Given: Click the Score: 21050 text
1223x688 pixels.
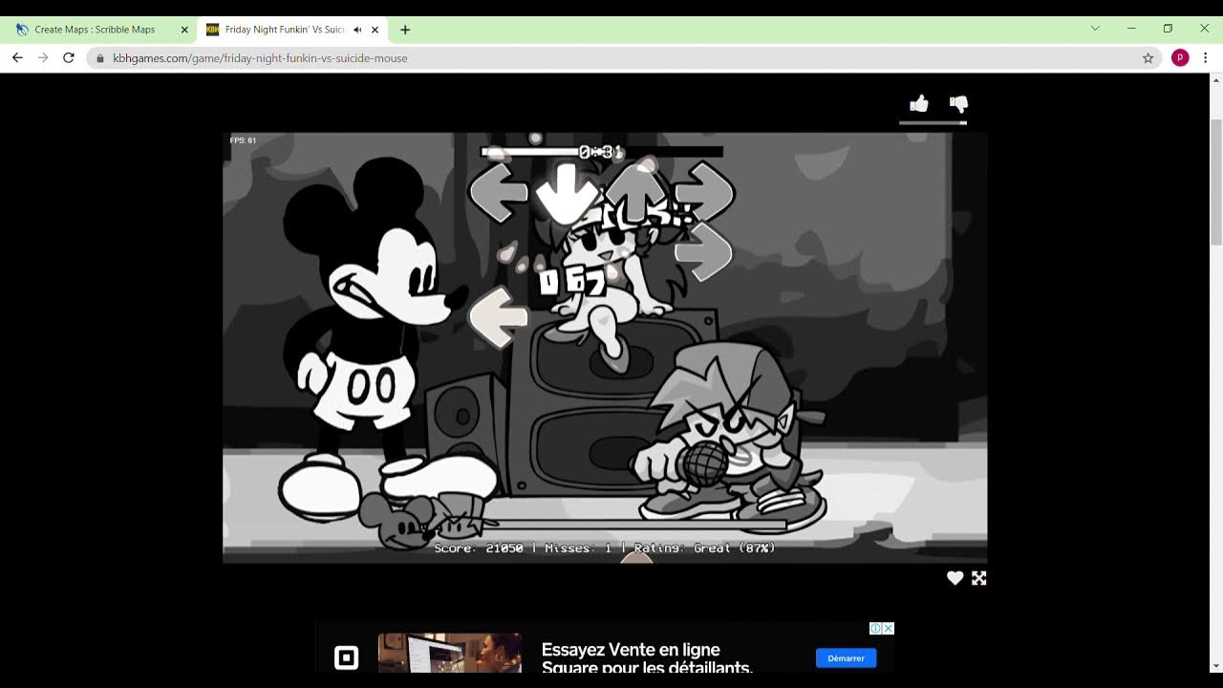Looking at the screenshot, I should pos(478,548).
